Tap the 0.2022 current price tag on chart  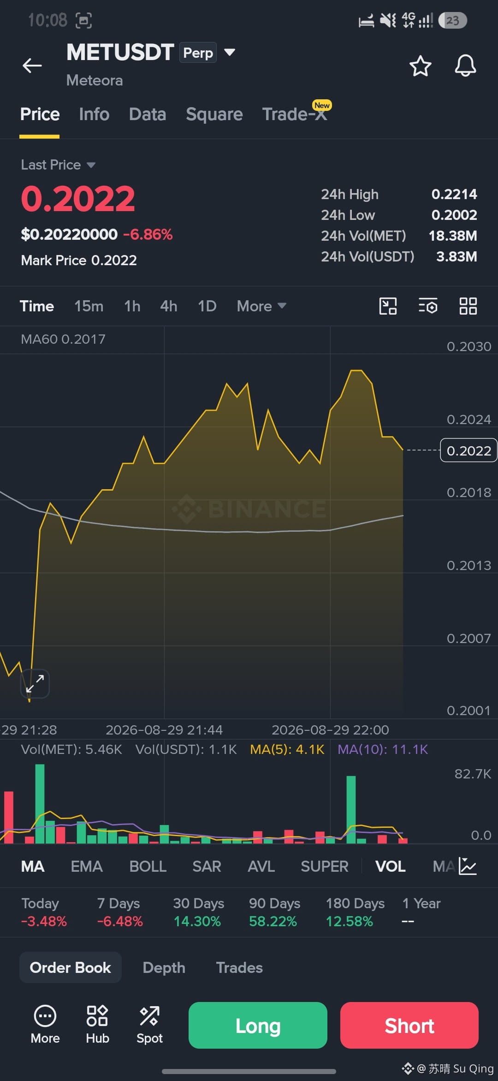coord(469,450)
